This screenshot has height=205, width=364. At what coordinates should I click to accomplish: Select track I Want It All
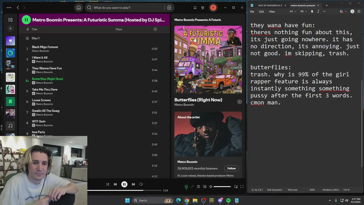(x=40, y=58)
